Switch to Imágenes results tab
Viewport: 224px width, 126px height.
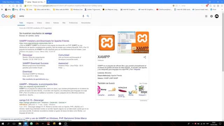click(30, 23)
